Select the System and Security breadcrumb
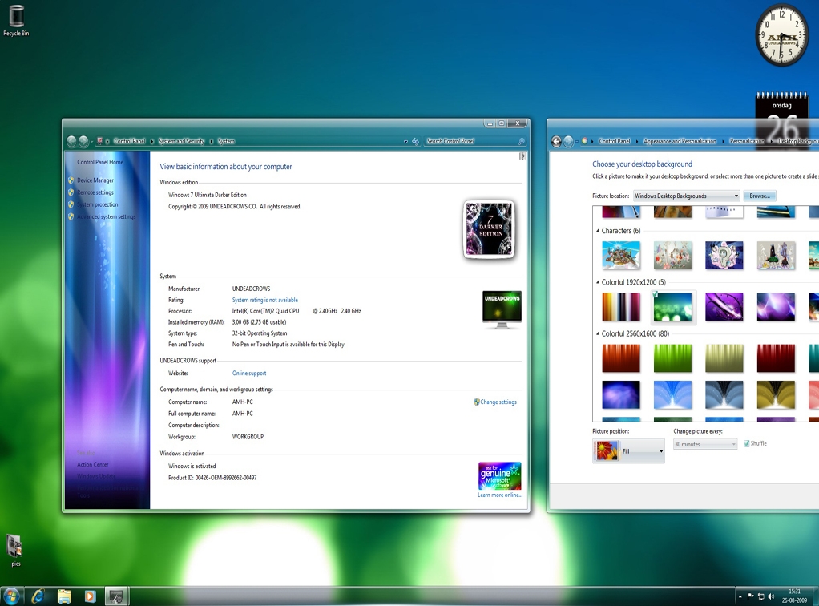 [x=181, y=141]
